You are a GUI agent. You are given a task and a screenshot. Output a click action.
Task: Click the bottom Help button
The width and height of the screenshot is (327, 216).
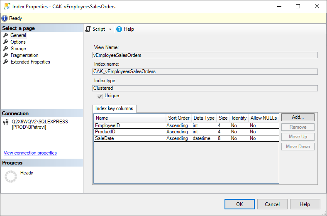pos(305,204)
